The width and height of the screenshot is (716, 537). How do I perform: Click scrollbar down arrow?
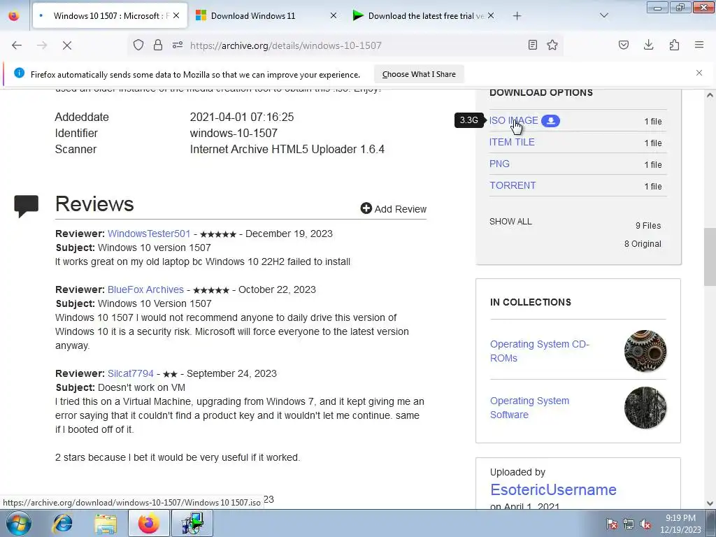pyautogui.click(x=710, y=503)
